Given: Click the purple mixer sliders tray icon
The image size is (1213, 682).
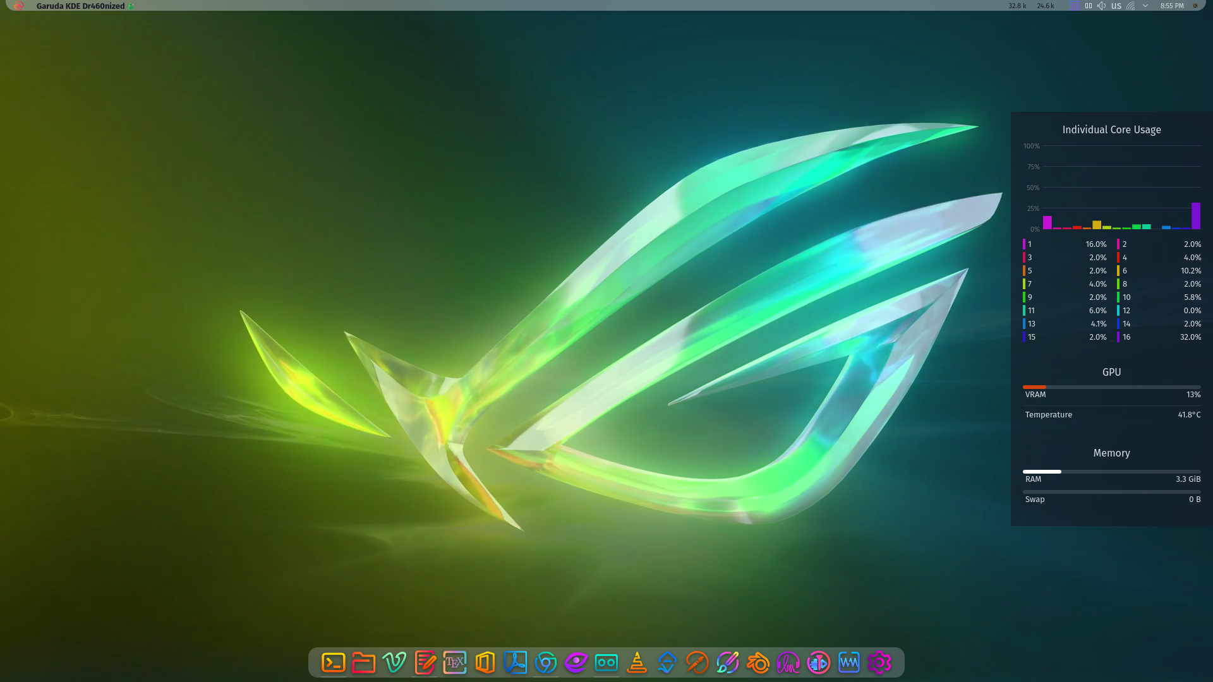Looking at the screenshot, I should pos(1075,6).
